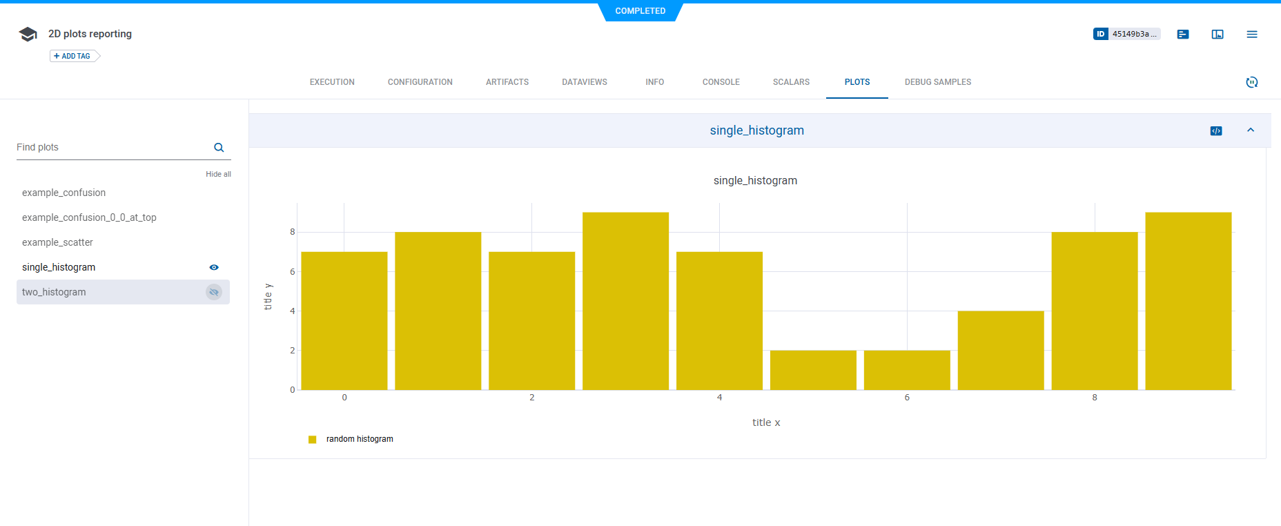The height and width of the screenshot is (526, 1281).
Task: Open the hamburger menu in the header
Action: click(1252, 35)
